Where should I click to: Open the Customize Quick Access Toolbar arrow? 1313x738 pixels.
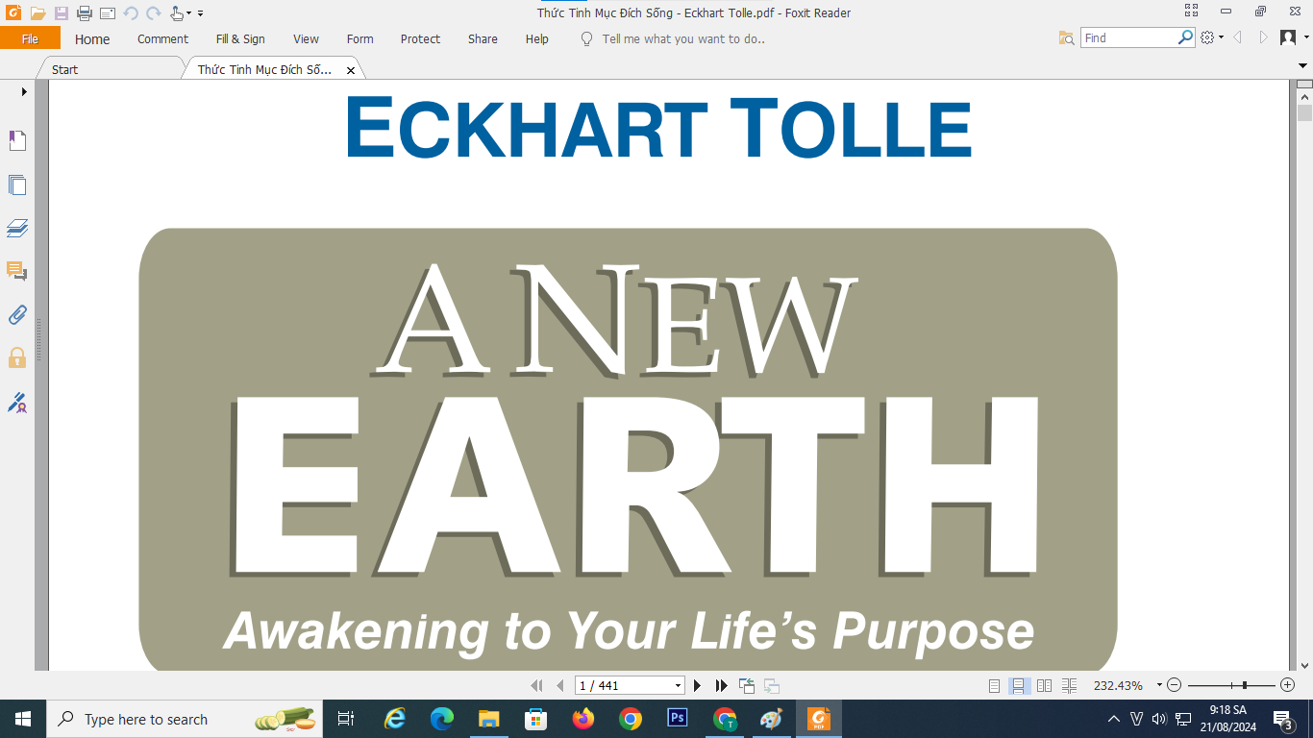[200, 14]
